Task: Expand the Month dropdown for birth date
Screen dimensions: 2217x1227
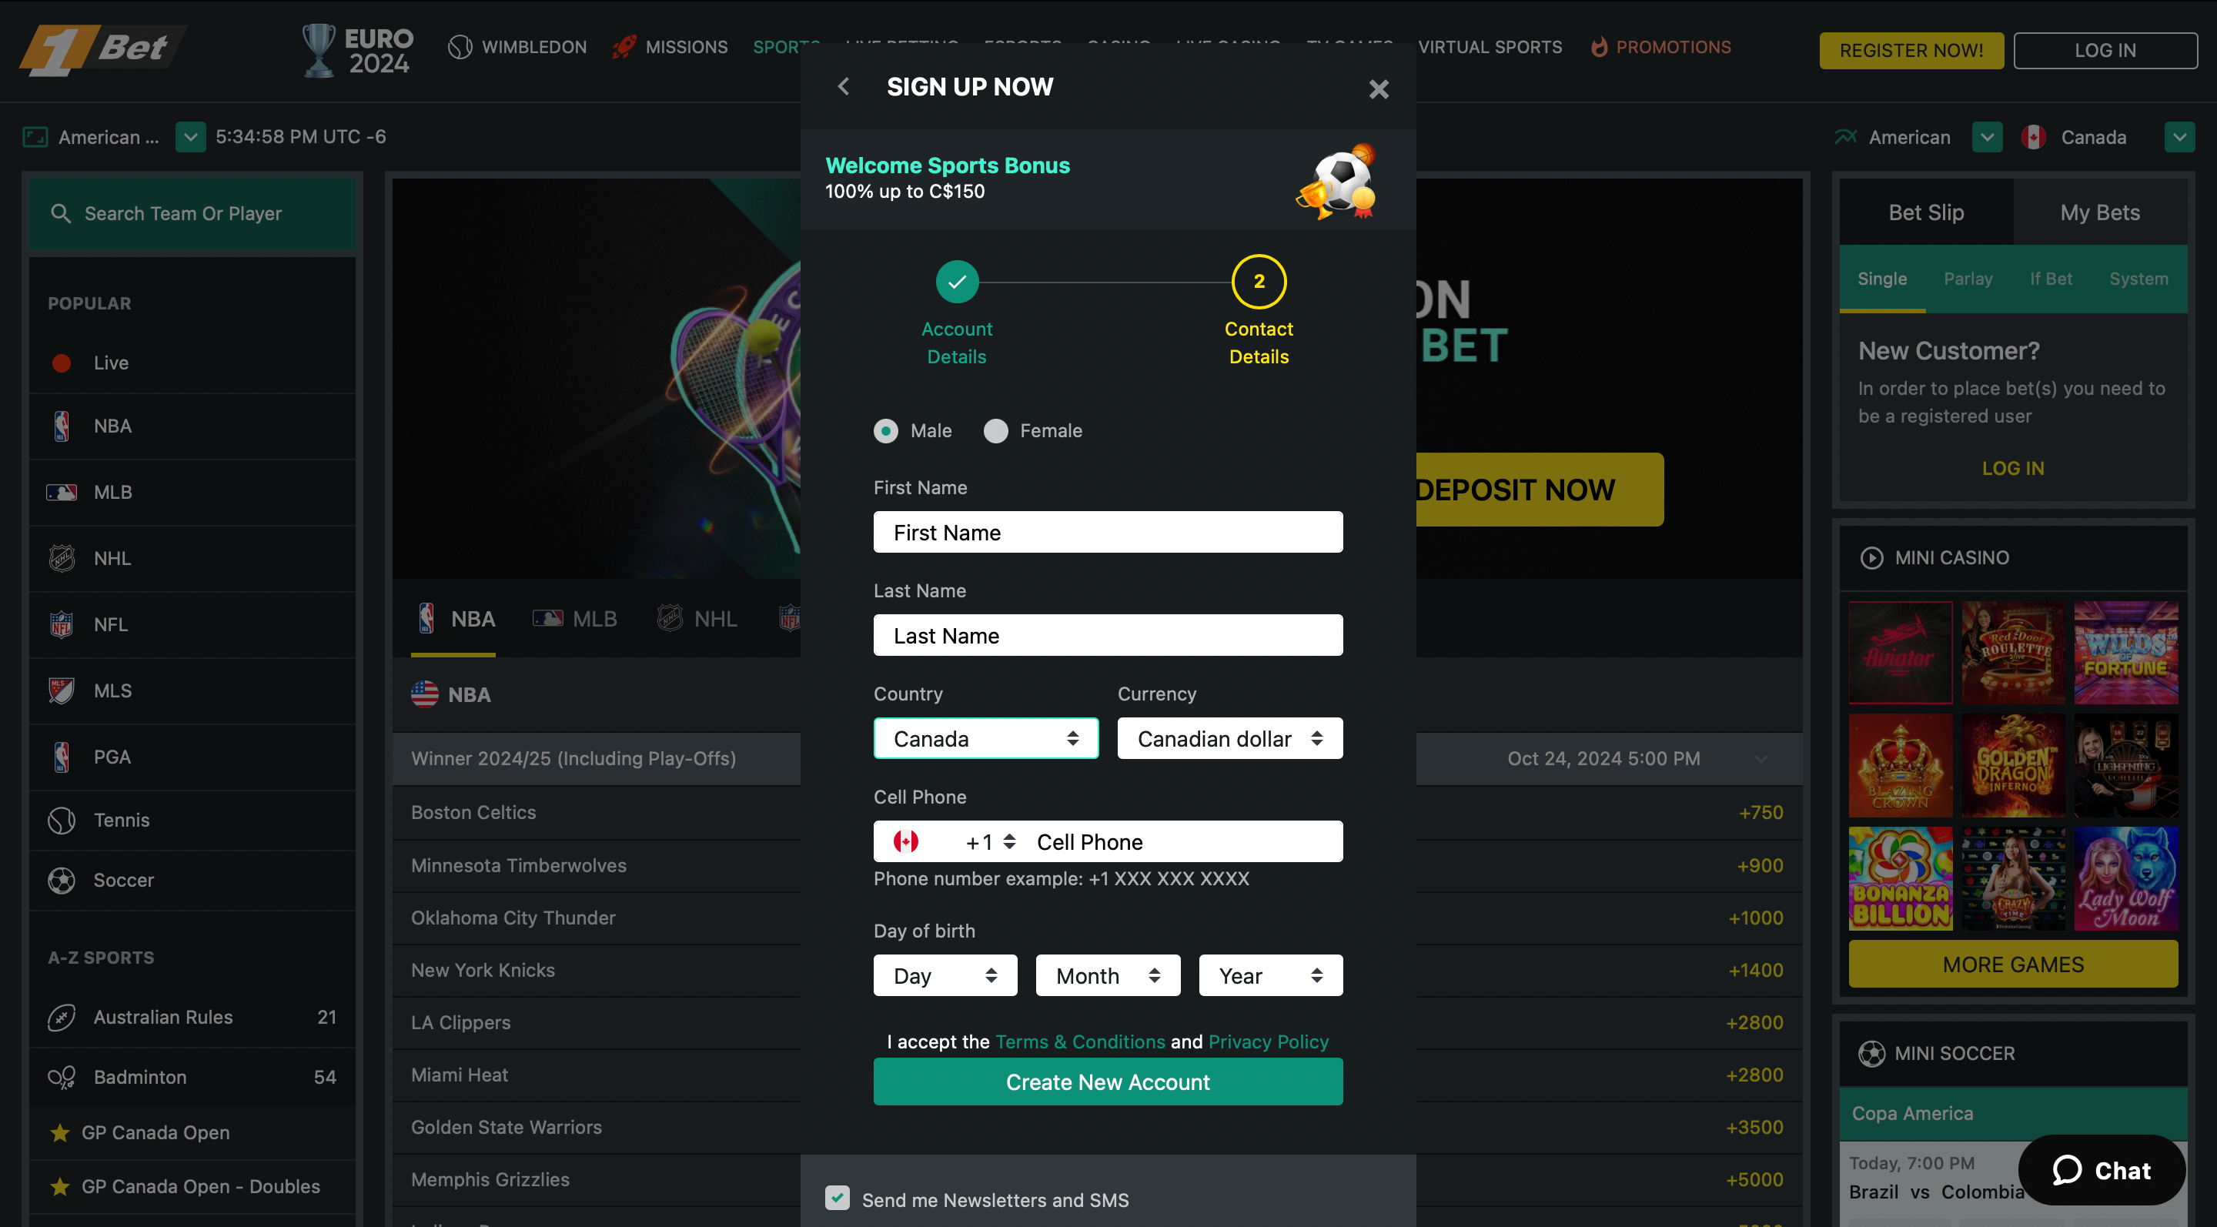Action: coord(1107,975)
